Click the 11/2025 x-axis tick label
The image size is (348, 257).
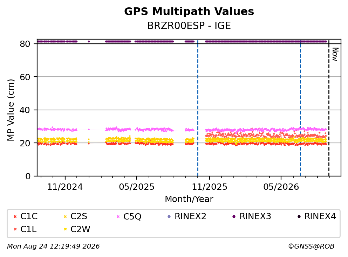point(210,187)
